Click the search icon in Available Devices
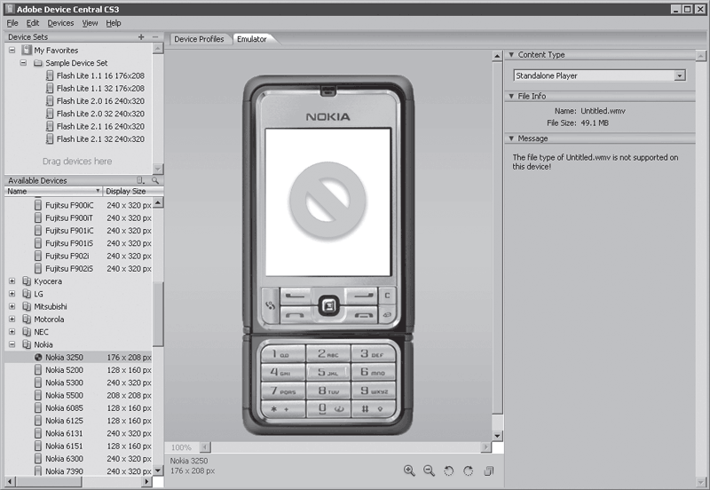 (155, 180)
